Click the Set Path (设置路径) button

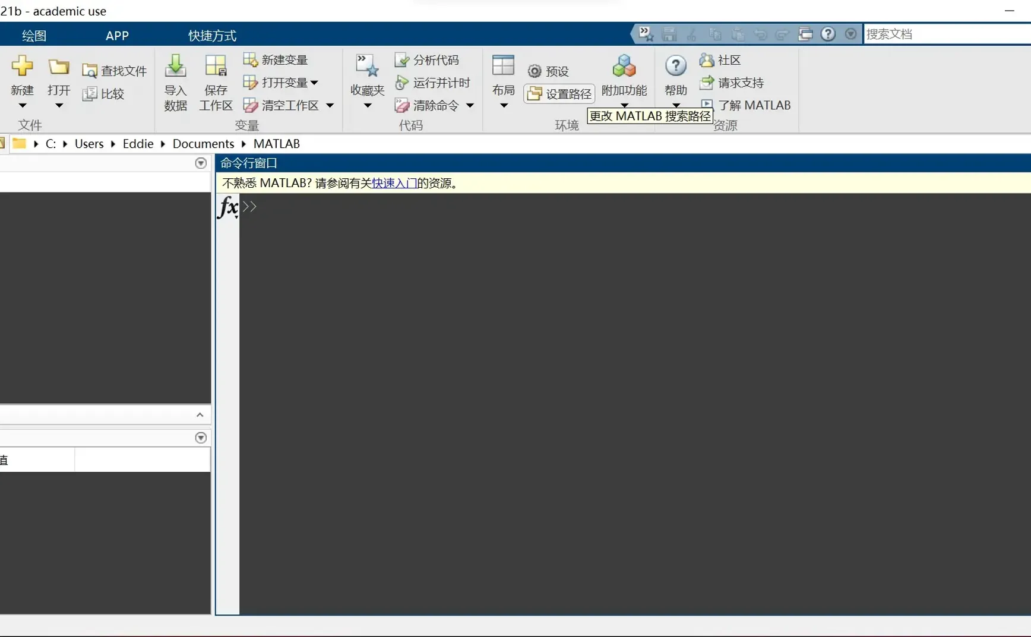pos(559,94)
